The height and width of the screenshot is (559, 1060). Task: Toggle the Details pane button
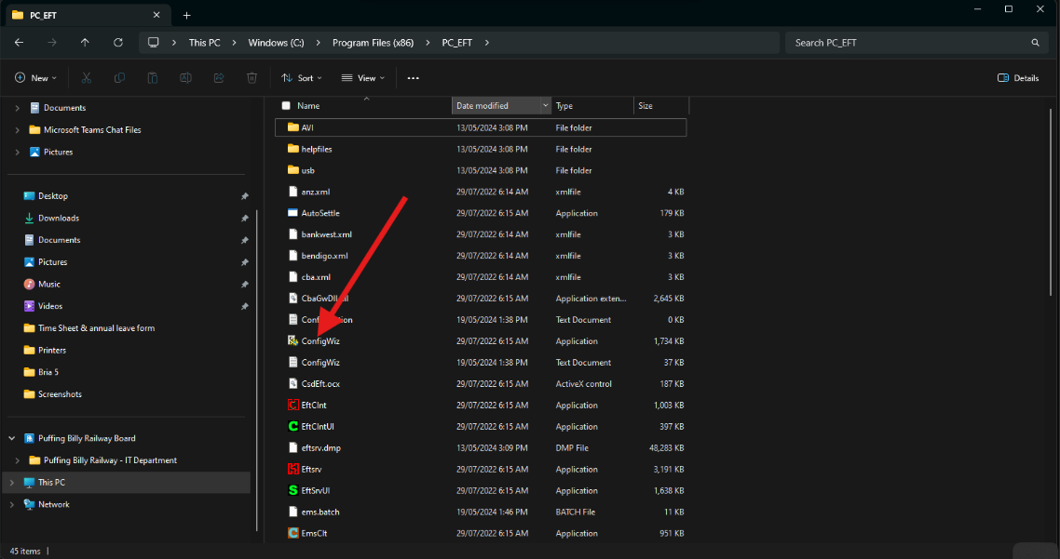[1018, 78]
